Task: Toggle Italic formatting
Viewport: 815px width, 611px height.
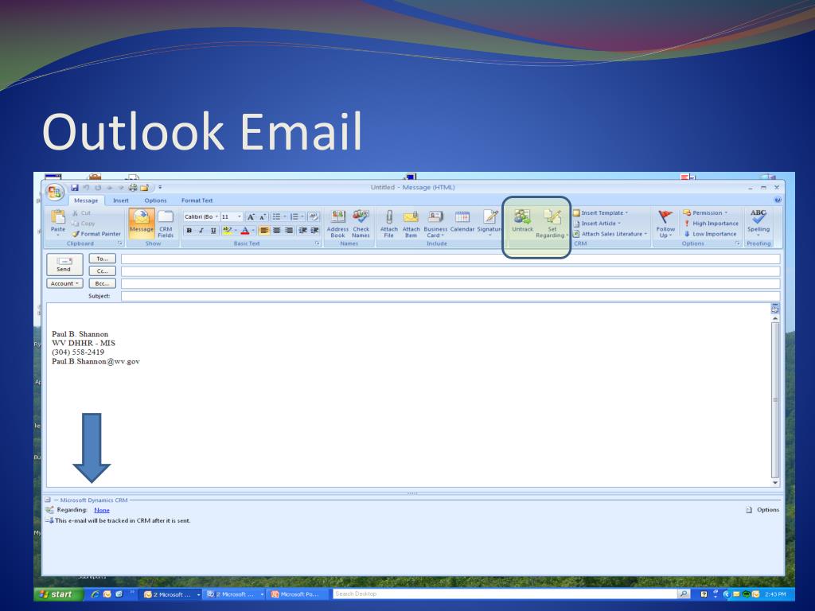Action: [x=201, y=230]
